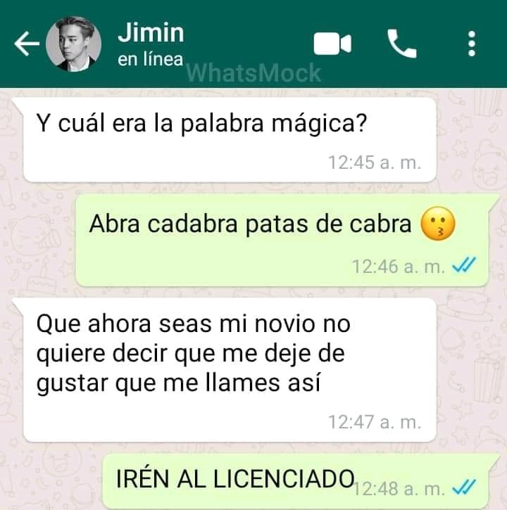
Task: Select the 'IRÉN AL LICENCIADO' message
Action: (x=296, y=481)
